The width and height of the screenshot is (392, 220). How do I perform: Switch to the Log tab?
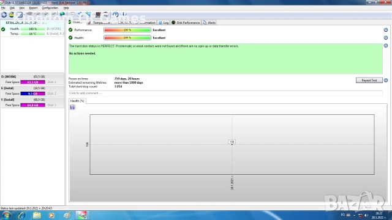click(x=164, y=23)
